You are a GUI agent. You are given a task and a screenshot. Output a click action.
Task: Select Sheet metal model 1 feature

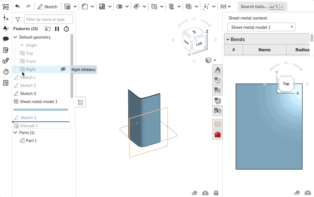tap(38, 102)
